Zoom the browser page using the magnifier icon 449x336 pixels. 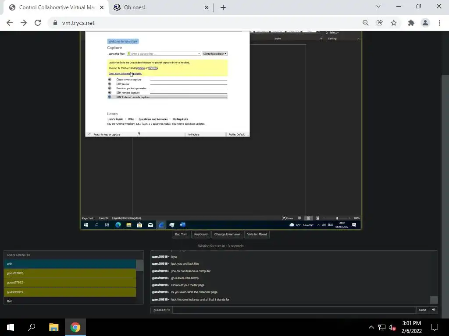click(x=365, y=23)
